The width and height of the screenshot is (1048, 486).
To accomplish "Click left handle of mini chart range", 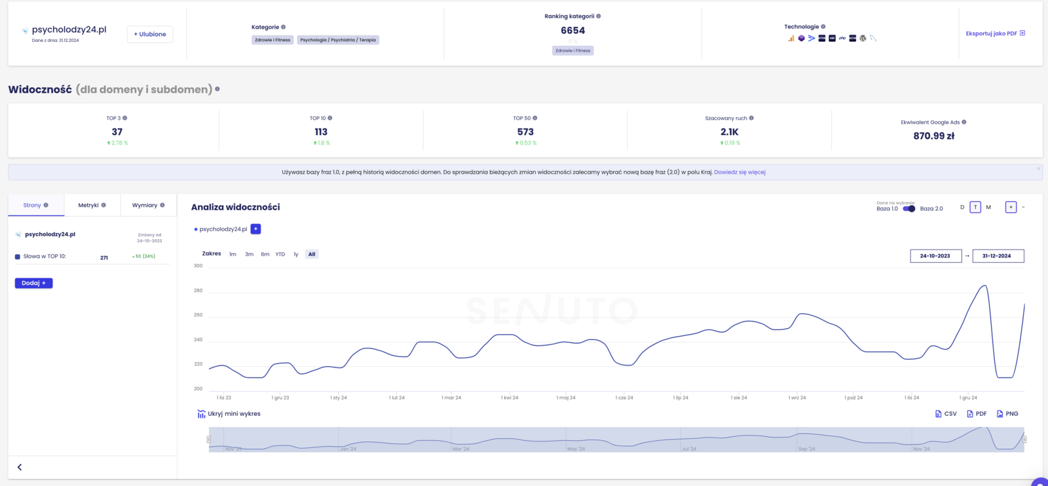I will click(209, 439).
